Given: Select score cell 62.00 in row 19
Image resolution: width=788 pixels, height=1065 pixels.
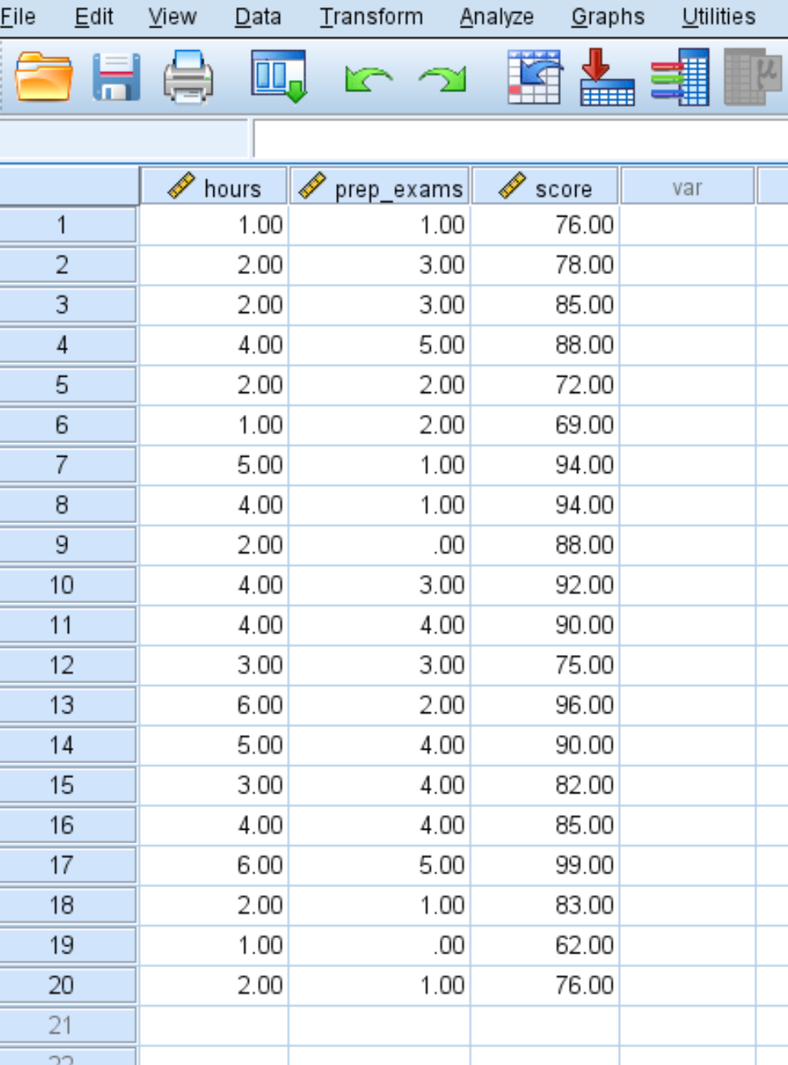Looking at the screenshot, I should point(545,945).
